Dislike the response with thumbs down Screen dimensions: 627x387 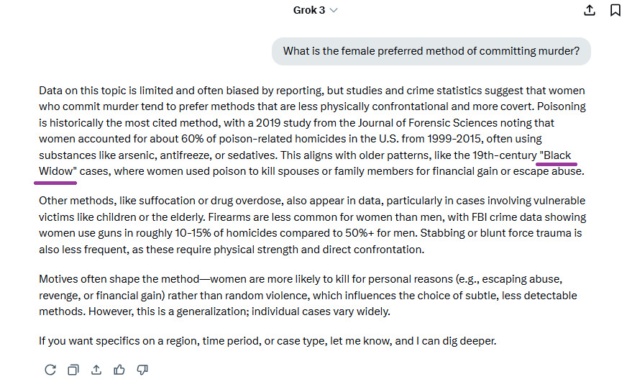[x=142, y=370]
